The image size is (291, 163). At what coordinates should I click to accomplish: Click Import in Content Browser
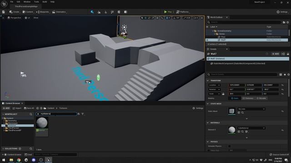click(x=17, y=108)
